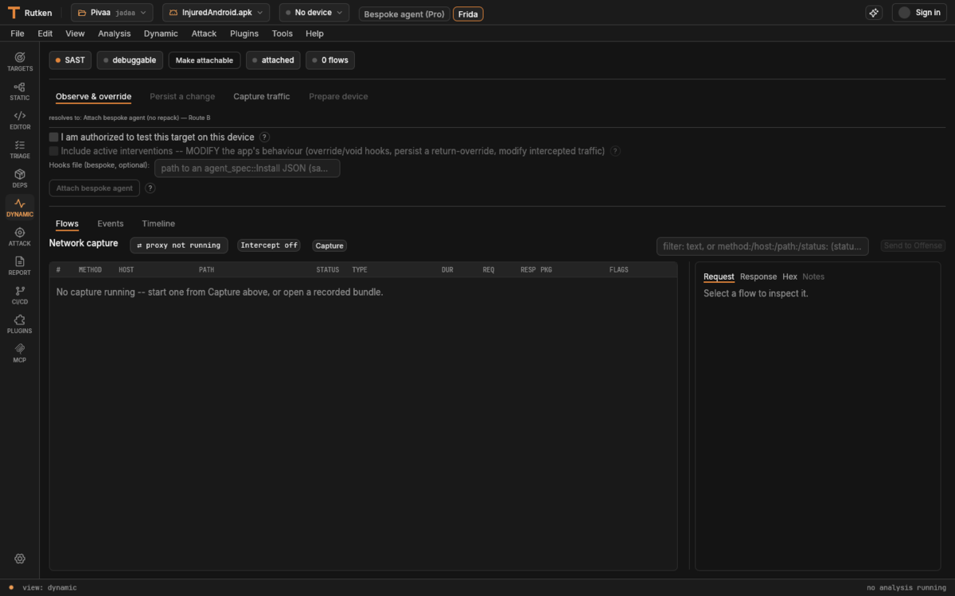The image size is (955, 596).
Task: Click the sparkle assistant icon
Action: (x=874, y=13)
